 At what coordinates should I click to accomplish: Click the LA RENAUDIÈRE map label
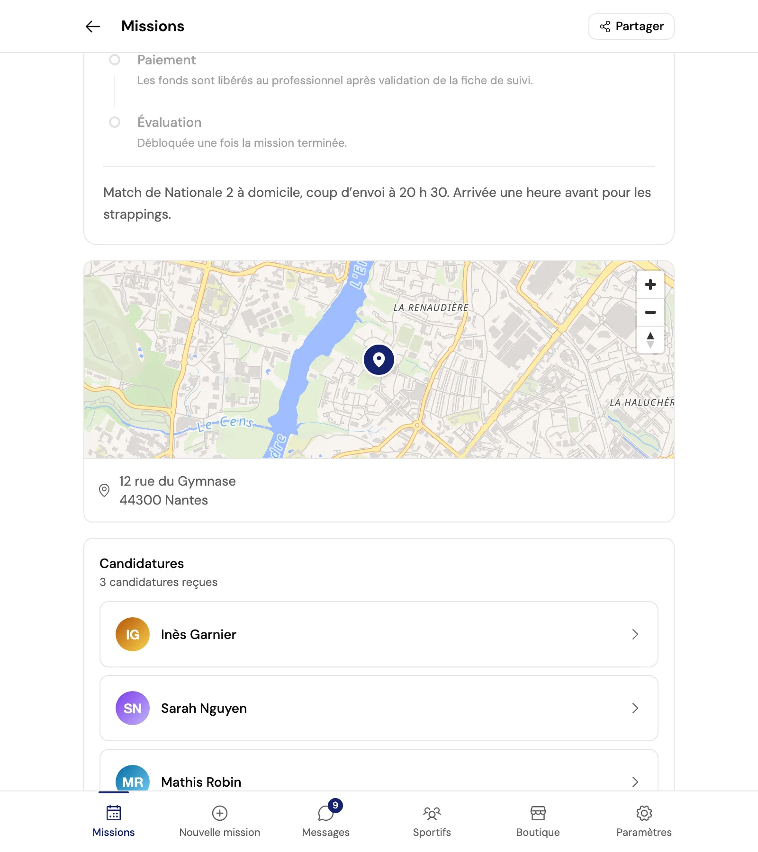[431, 308]
